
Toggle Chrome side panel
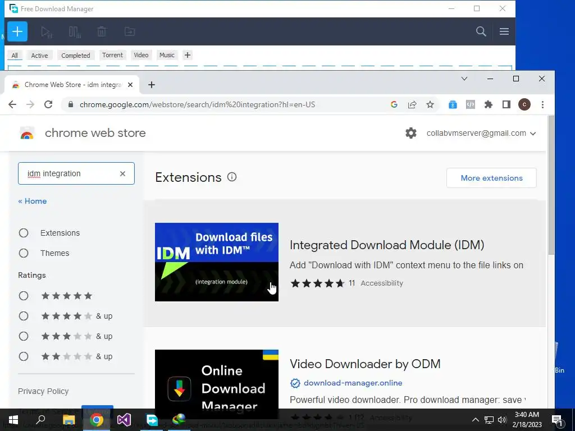coord(506,104)
